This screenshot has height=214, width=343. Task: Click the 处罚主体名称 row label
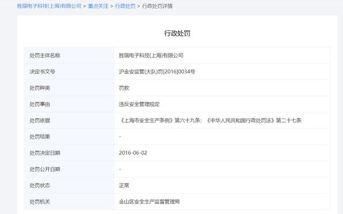click(45, 55)
